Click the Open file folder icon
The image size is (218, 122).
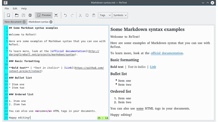point(17,15)
